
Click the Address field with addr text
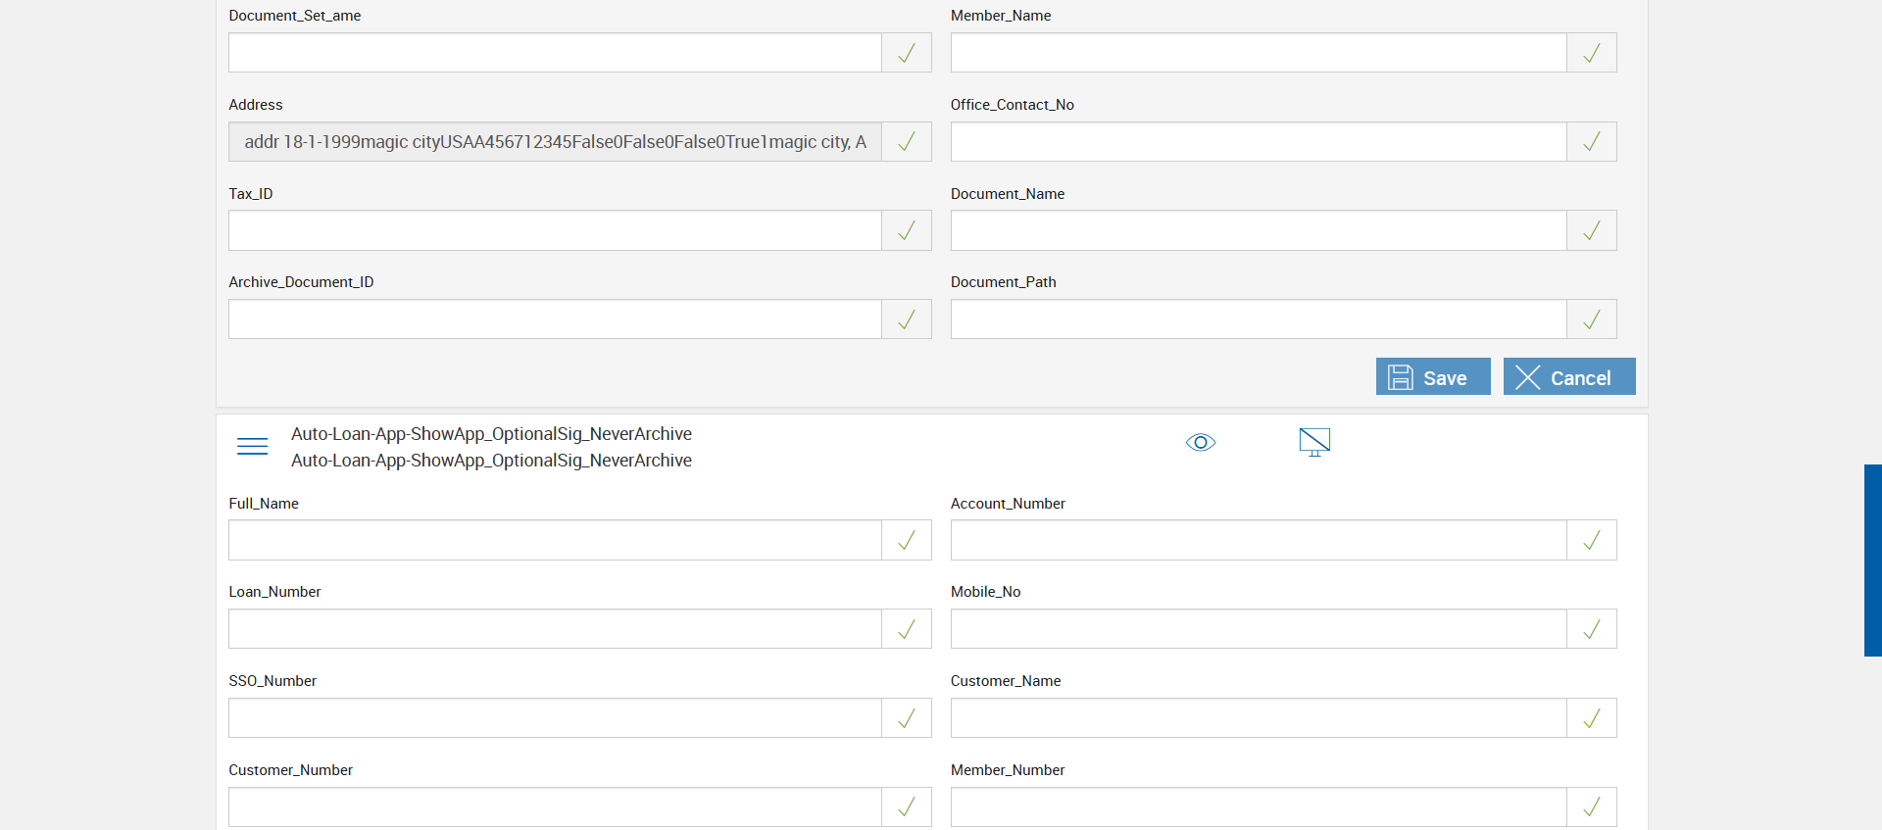[555, 142]
